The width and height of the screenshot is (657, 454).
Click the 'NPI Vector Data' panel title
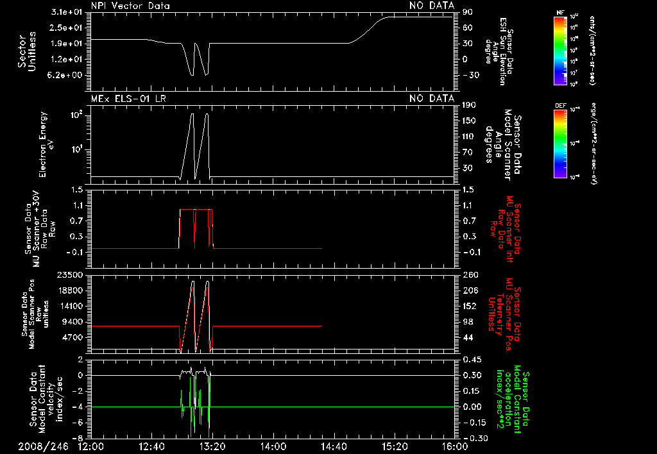click(x=130, y=6)
